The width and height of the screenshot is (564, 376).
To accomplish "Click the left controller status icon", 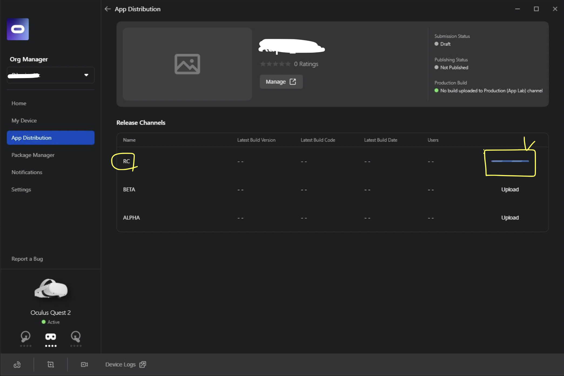I will [x=26, y=337].
